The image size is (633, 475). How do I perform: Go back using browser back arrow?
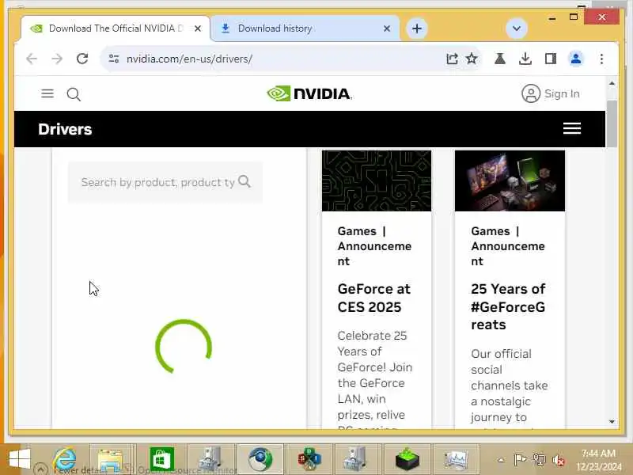click(32, 59)
